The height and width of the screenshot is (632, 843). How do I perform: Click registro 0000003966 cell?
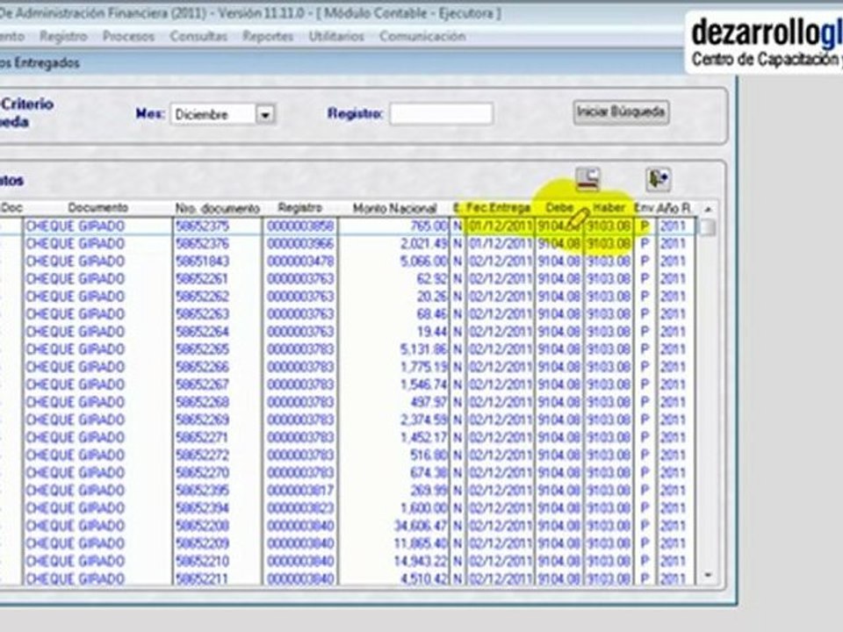coord(300,244)
